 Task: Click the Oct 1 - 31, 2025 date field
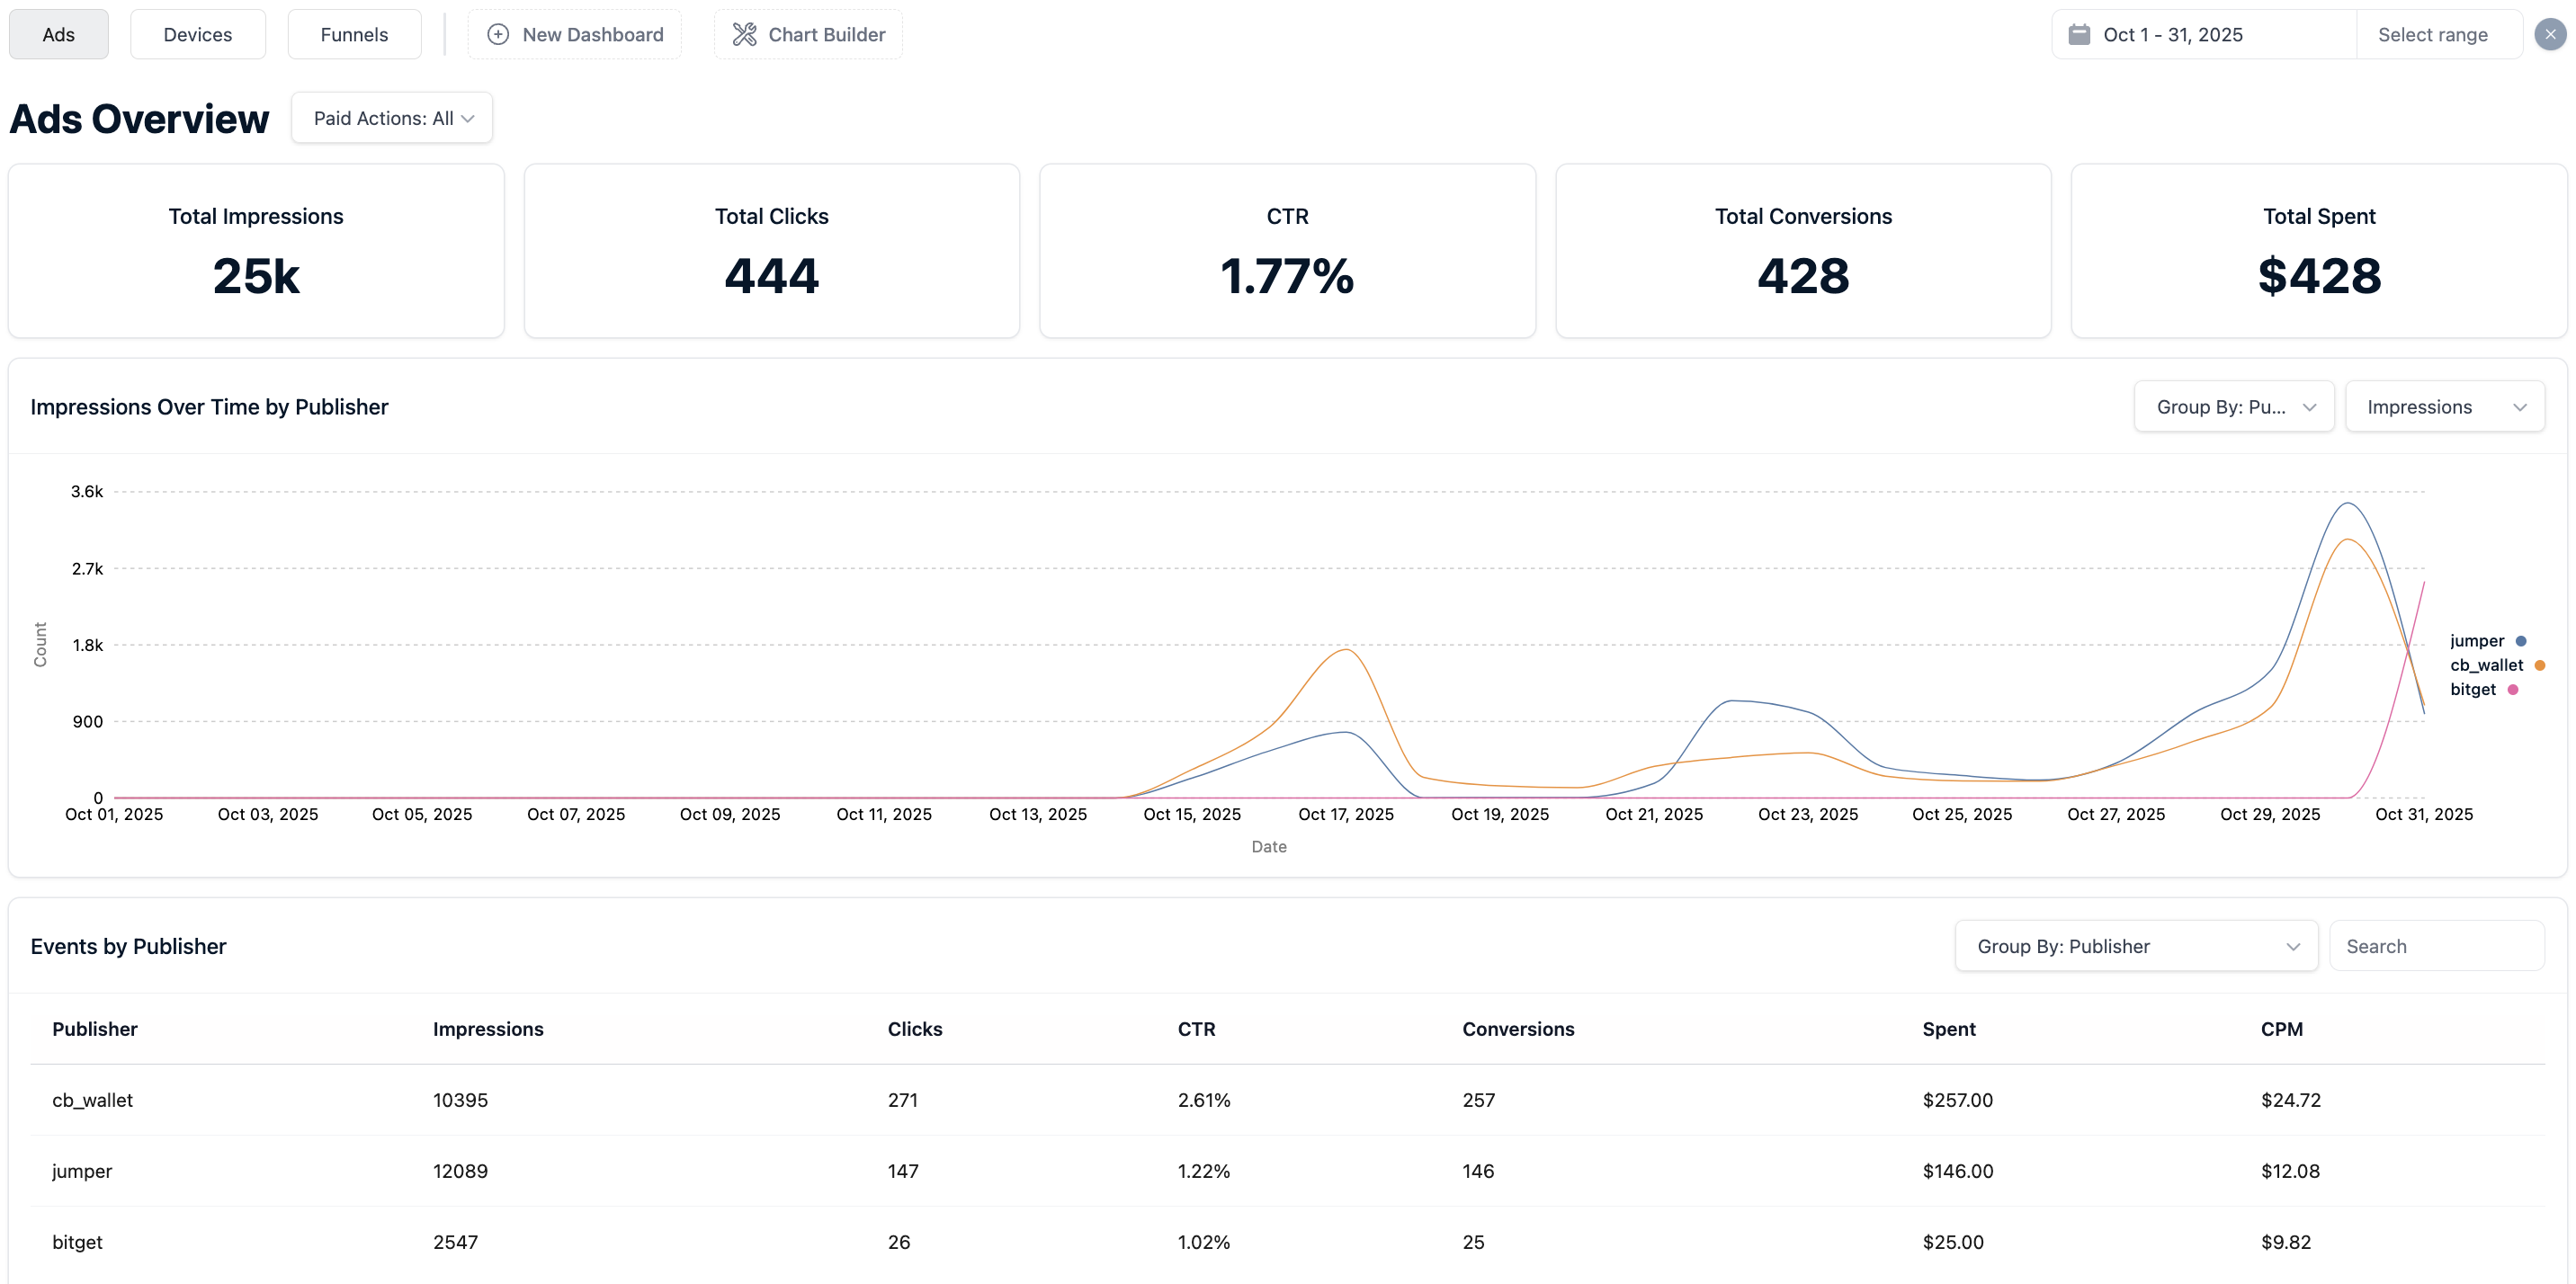(x=2172, y=35)
